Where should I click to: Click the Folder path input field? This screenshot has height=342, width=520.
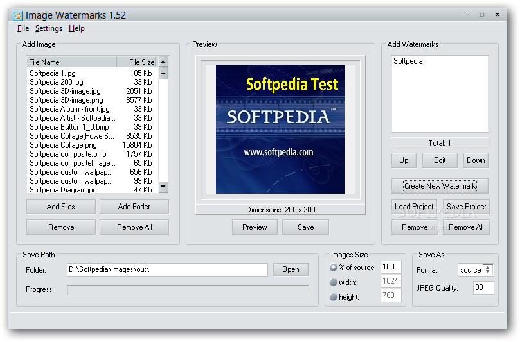click(x=167, y=270)
